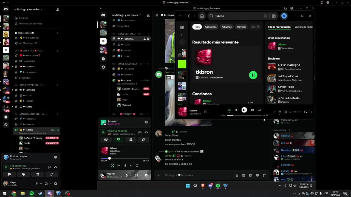Open emoji picker in streamed Discord message bar
Image resolution: width=351 pixels, height=197 pixels.
click(257, 175)
